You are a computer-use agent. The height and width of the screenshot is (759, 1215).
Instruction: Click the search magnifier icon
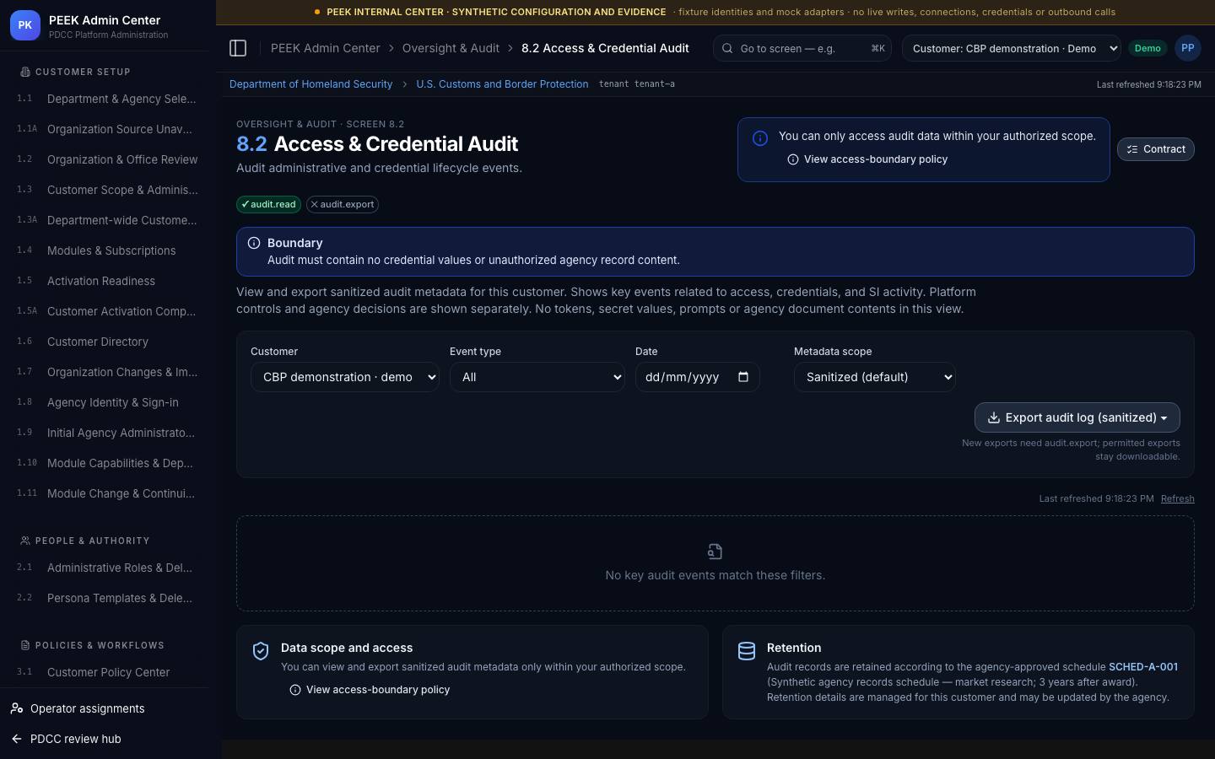(x=727, y=48)
